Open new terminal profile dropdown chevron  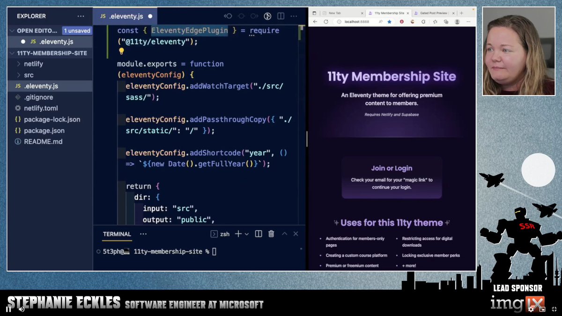pyautogui.click(x=247, y=234)
